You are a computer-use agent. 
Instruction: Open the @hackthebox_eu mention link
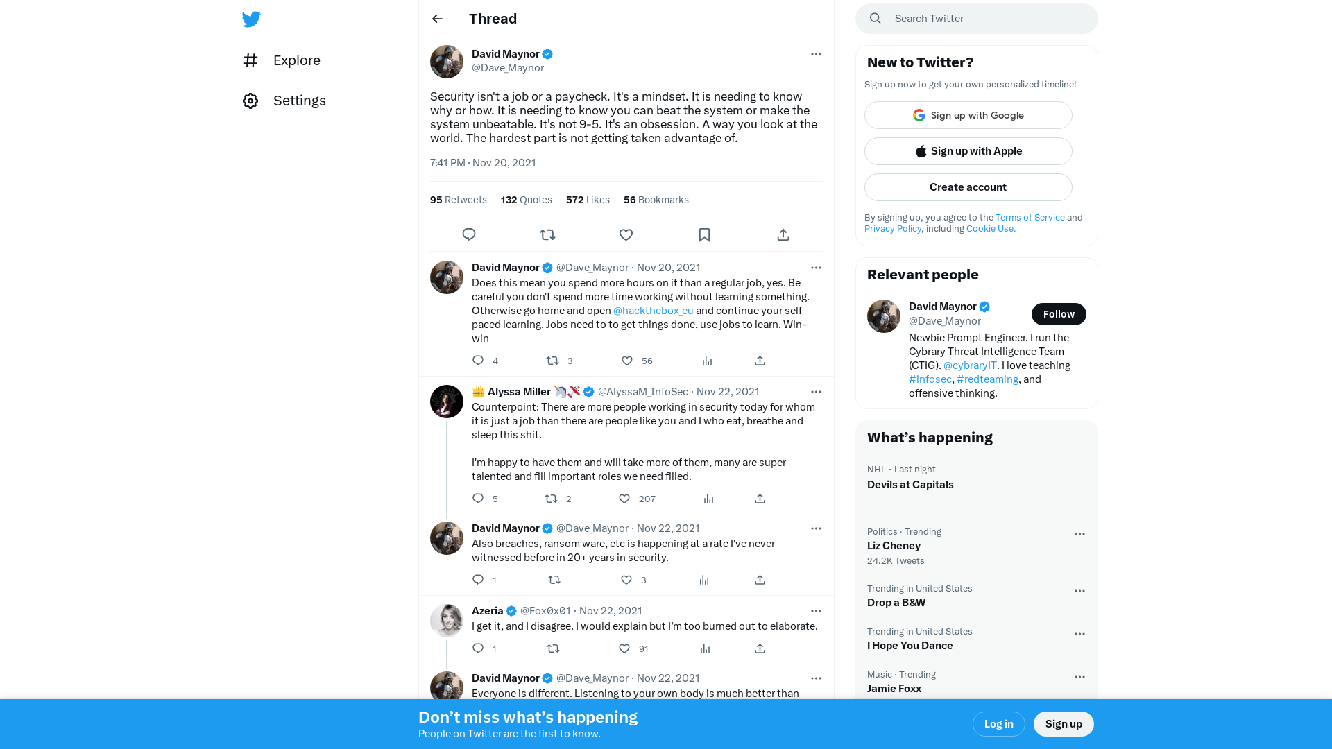point(653,311)
